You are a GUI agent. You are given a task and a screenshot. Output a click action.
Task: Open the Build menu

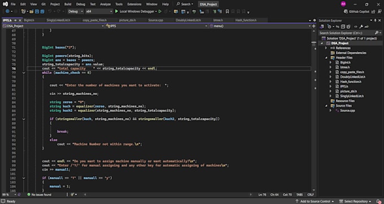tap(68, 4)
